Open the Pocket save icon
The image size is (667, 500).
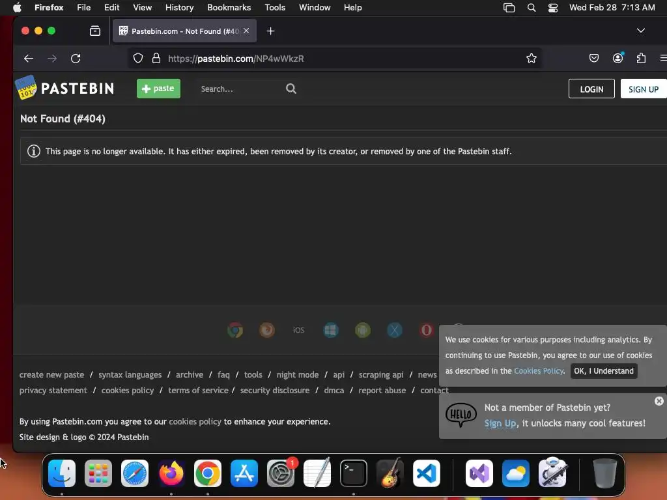pos(594,58)
